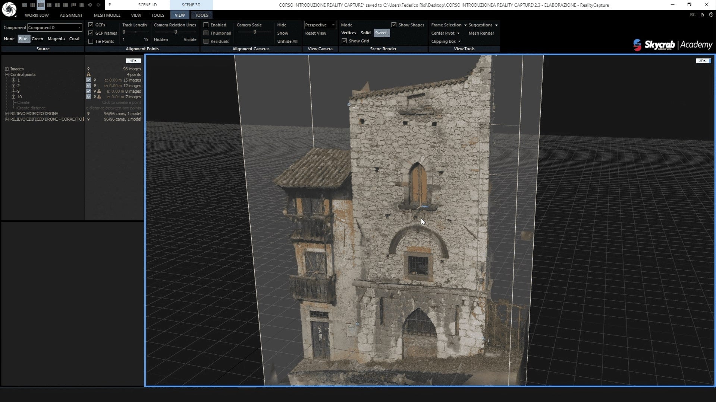Screen dimensions: 716x402
Task: Uncheck control point 9 checkbox
Action: coord(88,91)
